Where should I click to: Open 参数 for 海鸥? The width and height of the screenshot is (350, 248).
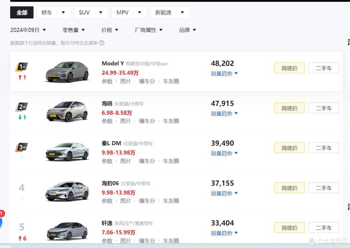click(x=107, y=121)
